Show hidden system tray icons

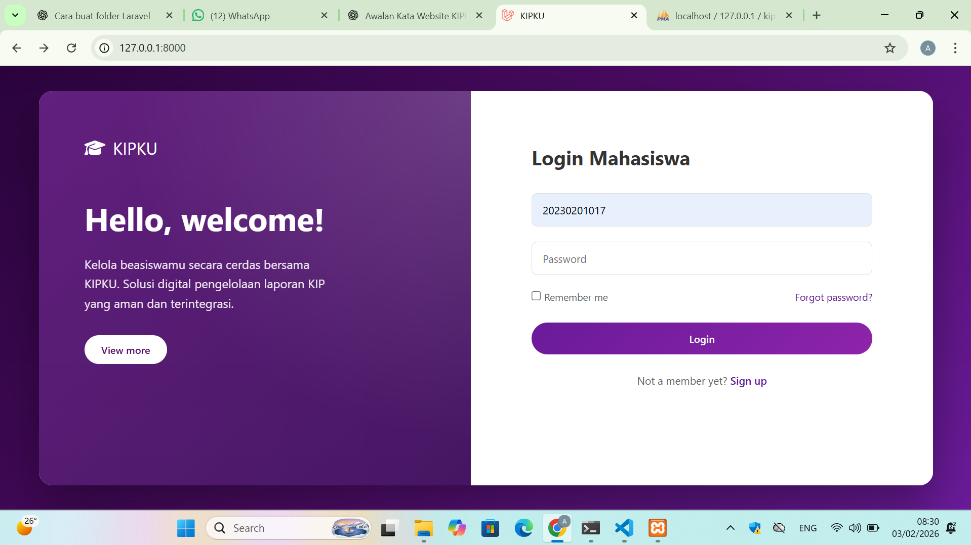pyautogui.click(x=730, y=528)
